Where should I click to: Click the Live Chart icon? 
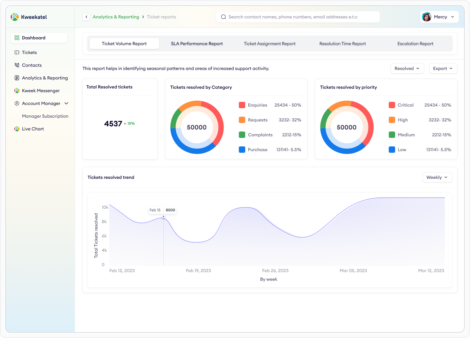pos(17,129)
